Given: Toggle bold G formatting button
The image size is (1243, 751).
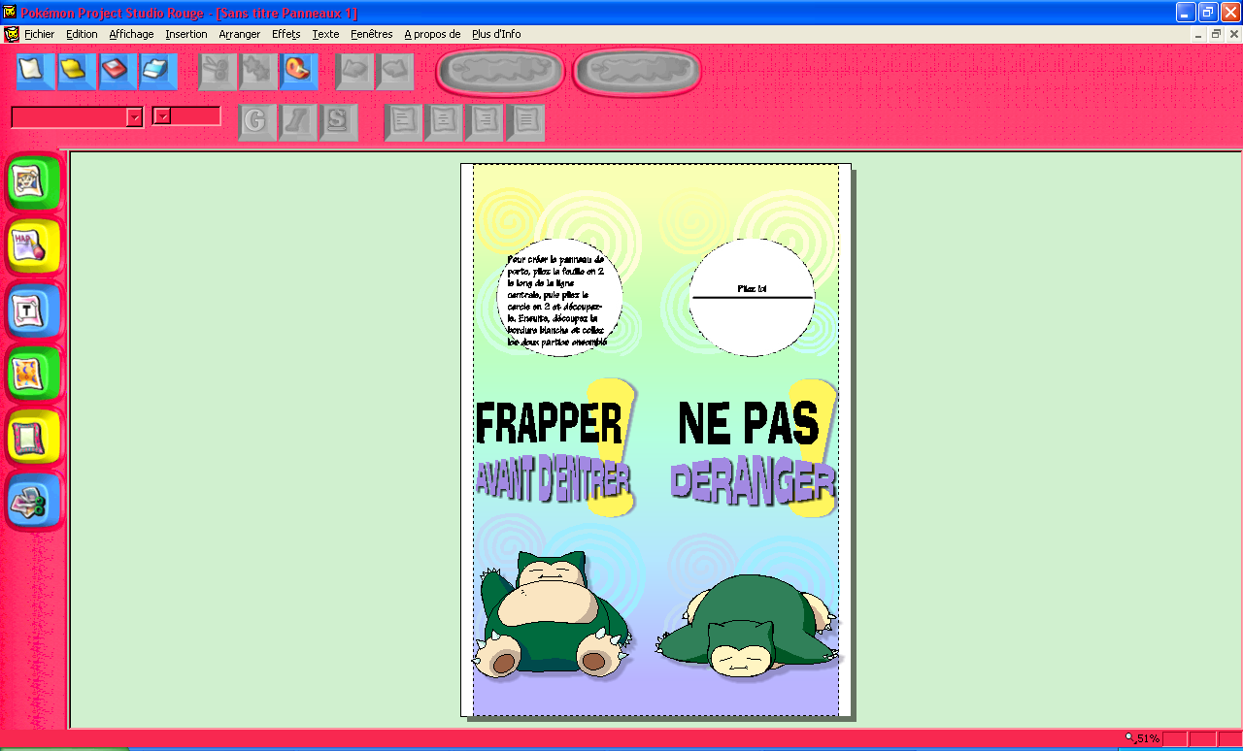Looking at the screenshot, I should point(256,122).
